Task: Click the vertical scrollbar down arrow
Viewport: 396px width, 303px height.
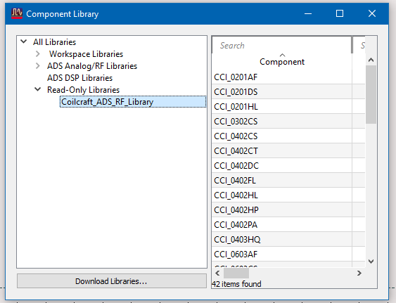Action: tap(371, 261)
